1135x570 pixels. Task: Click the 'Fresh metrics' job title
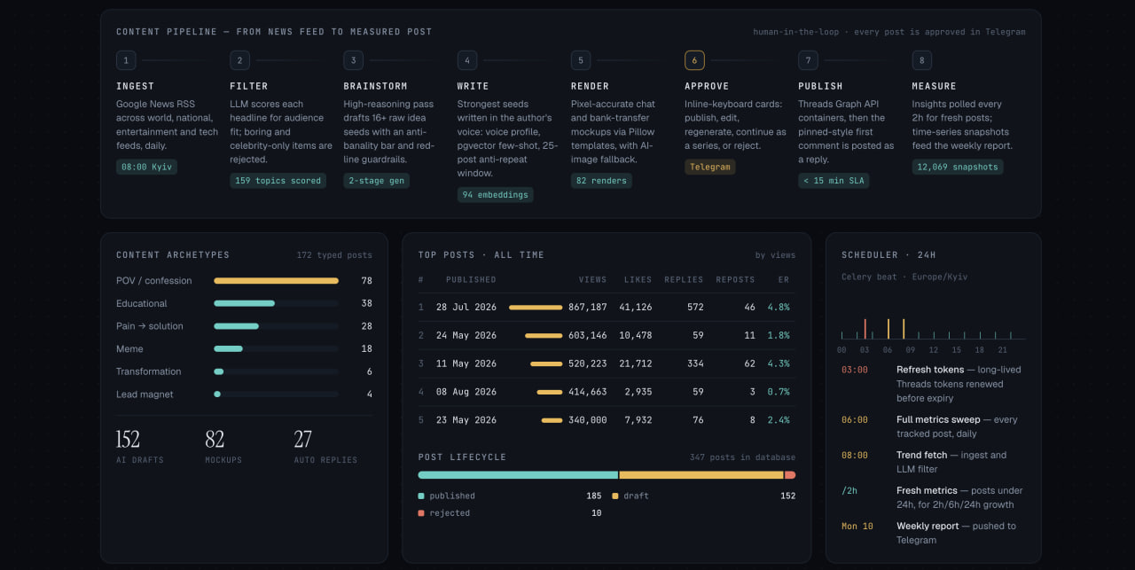(x=927, y=491)
